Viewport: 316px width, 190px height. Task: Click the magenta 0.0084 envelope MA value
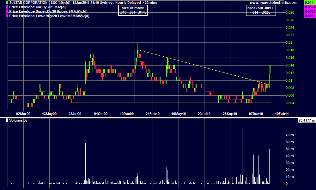pos(310,7)
